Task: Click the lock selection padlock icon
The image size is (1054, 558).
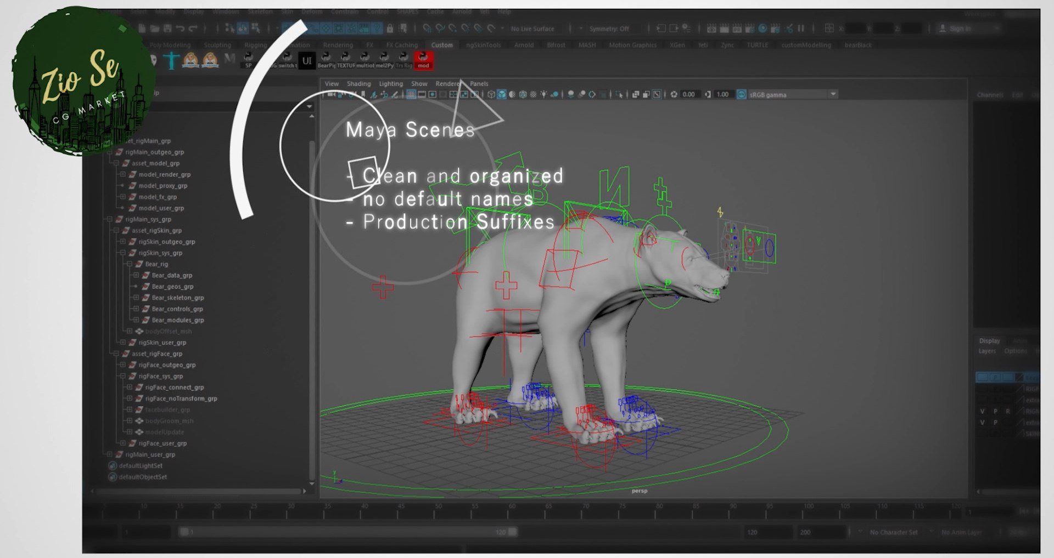Action: pyautogui.click(x=390, y=29)
